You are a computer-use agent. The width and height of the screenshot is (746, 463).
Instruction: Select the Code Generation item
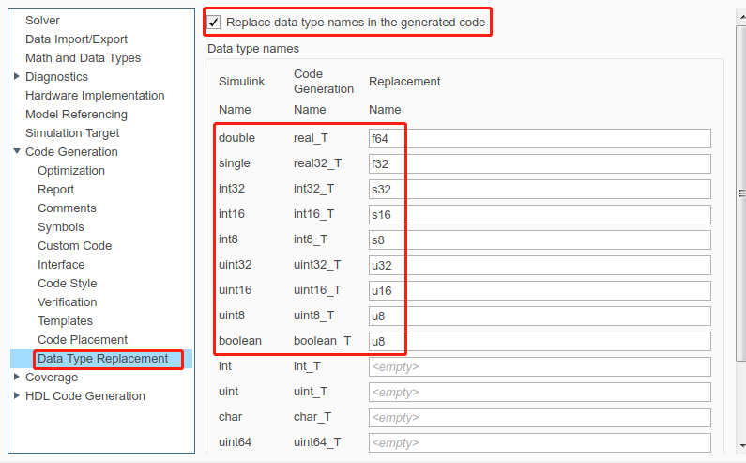pyautogui.click(x=71, y=152)
